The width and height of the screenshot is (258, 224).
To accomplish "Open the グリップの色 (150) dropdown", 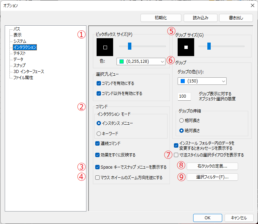I will 202,81.
